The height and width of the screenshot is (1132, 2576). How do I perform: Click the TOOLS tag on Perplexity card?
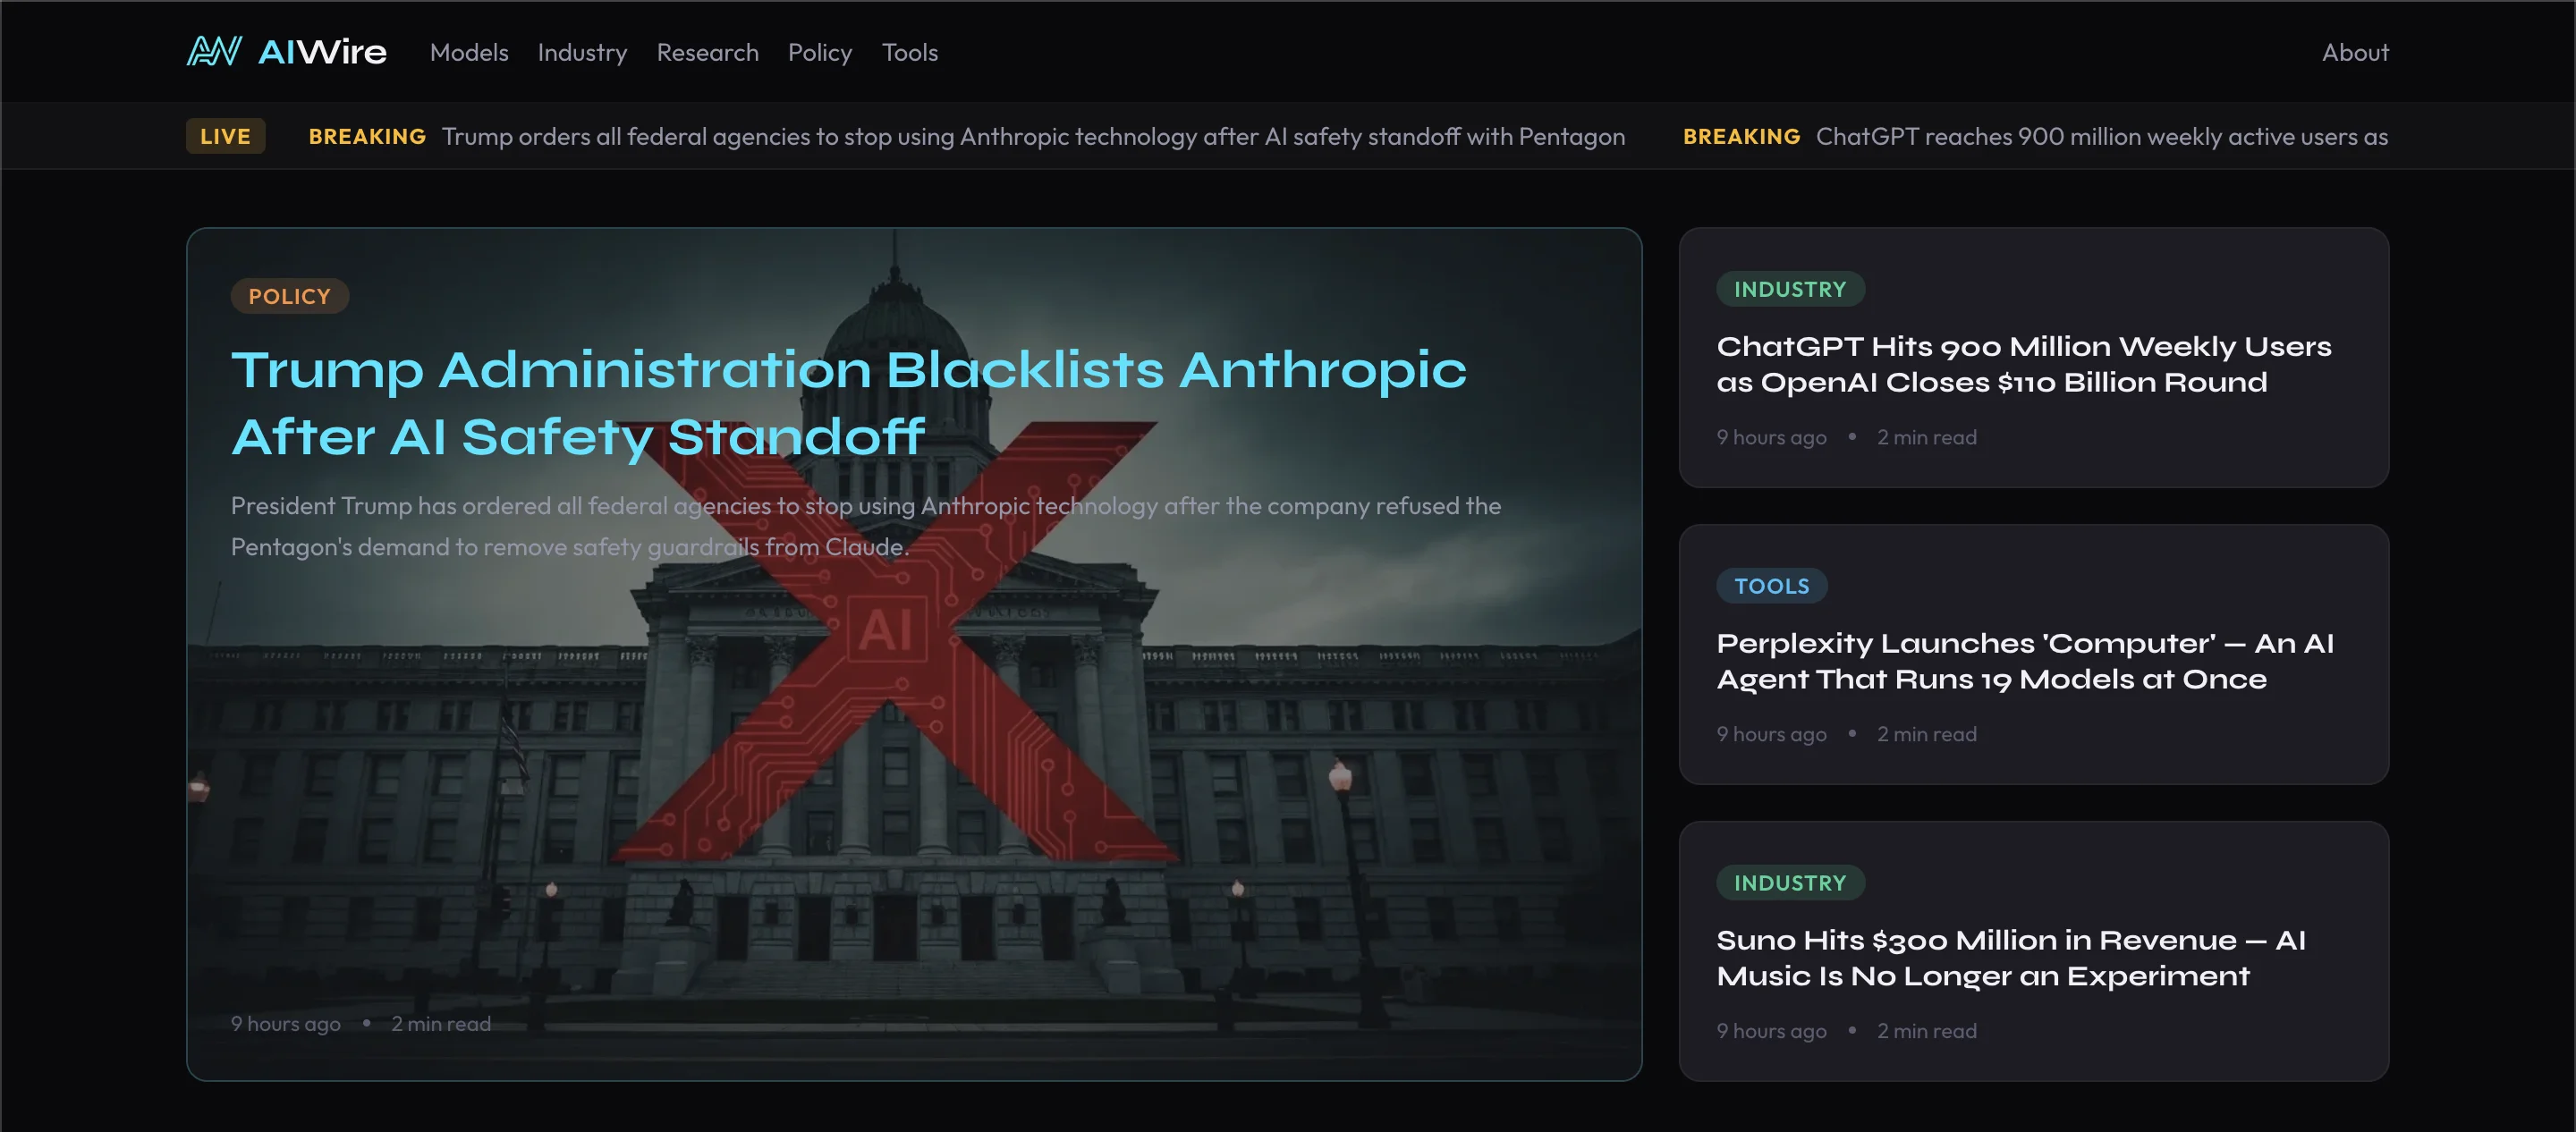(1771, 586)
